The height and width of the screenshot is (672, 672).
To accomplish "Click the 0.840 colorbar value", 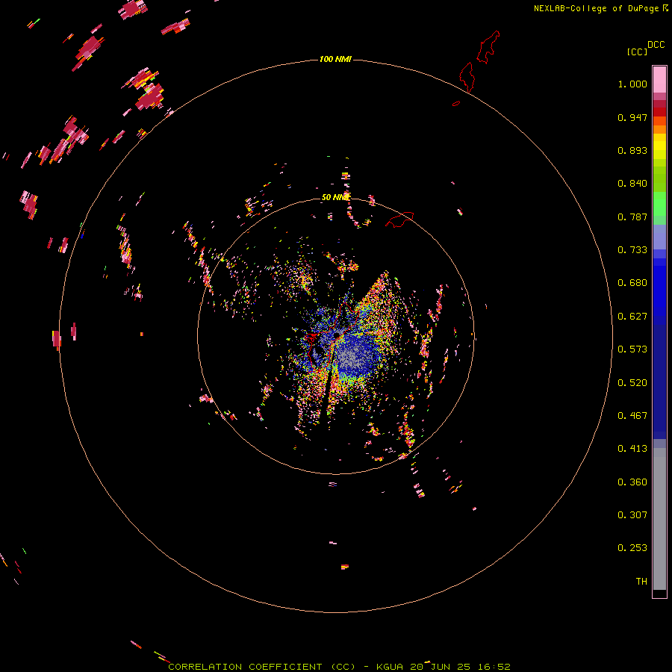I will pyautogui.click(x=632, y=184).
